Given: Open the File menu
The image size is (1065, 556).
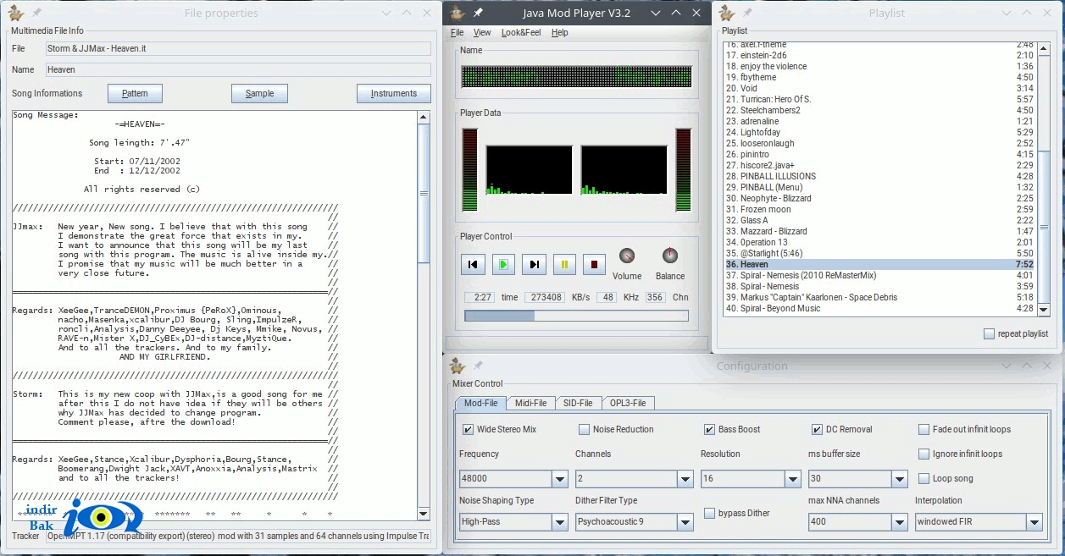Looking at the screenshot, I should [x=458, y=32].
